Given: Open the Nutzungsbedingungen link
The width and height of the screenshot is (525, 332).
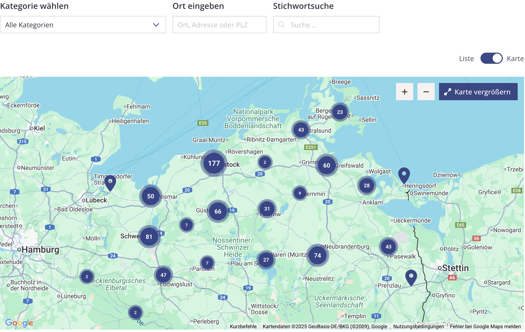Looking at the screenshot, I should click(418, 326).
